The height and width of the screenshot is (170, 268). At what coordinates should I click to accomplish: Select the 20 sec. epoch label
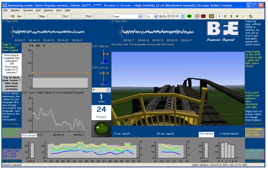tap(165, 134)
